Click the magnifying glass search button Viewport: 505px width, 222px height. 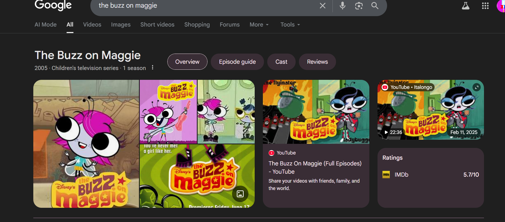tap(375, 6)
